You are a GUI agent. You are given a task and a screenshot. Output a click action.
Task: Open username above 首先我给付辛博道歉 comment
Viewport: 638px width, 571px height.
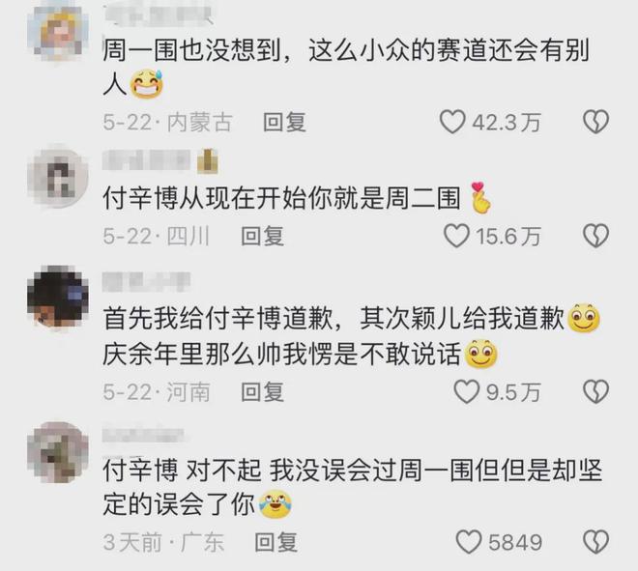pos(146,282)
